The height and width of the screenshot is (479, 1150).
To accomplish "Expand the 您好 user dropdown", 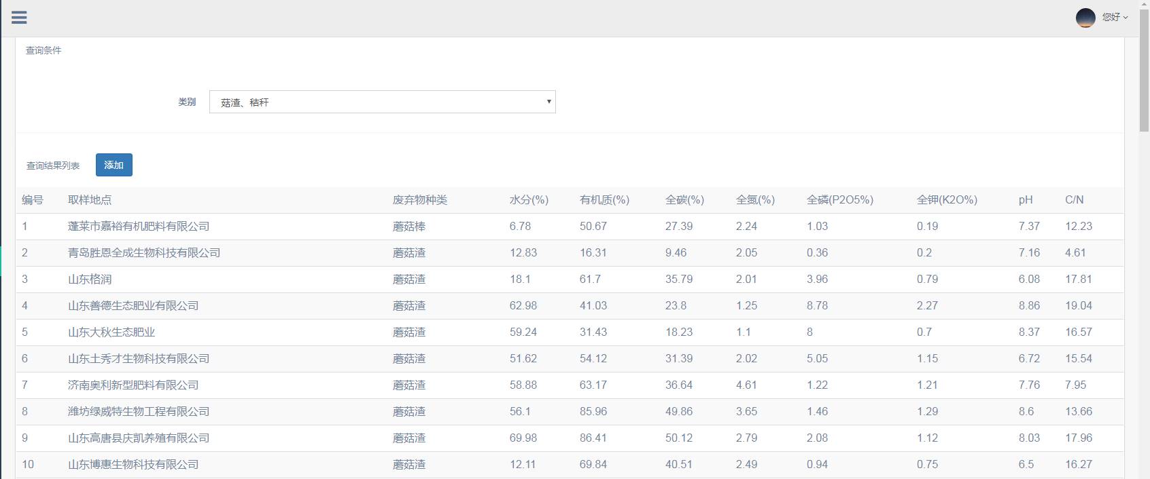I will (1115, 18).
